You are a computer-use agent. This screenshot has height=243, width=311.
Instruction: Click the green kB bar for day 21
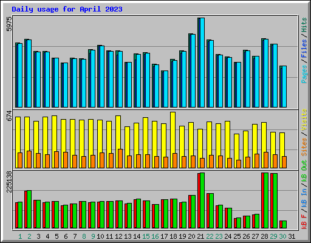click(202, 200)
